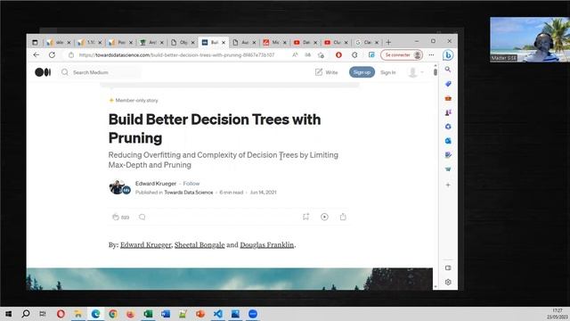
Task: Close the active 'Bui' tab
Action: point(224,43)
